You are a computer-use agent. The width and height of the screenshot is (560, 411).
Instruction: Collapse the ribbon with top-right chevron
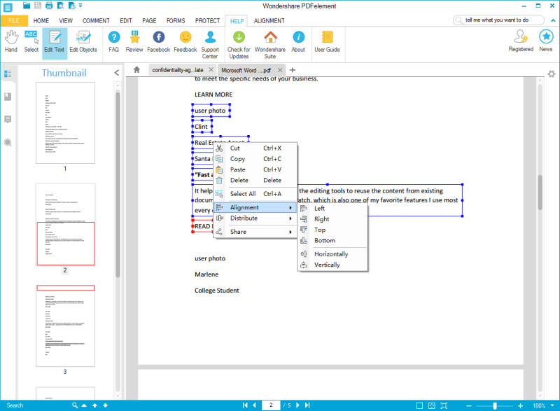pos(553,20)
